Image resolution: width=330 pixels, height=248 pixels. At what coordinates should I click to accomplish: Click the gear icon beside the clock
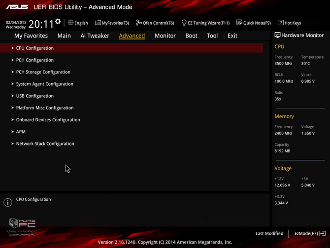[x=58, y=22]
